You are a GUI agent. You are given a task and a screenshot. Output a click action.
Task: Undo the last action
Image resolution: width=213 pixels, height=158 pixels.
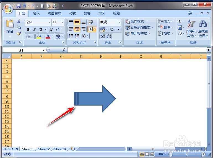(x=25, y=6)
